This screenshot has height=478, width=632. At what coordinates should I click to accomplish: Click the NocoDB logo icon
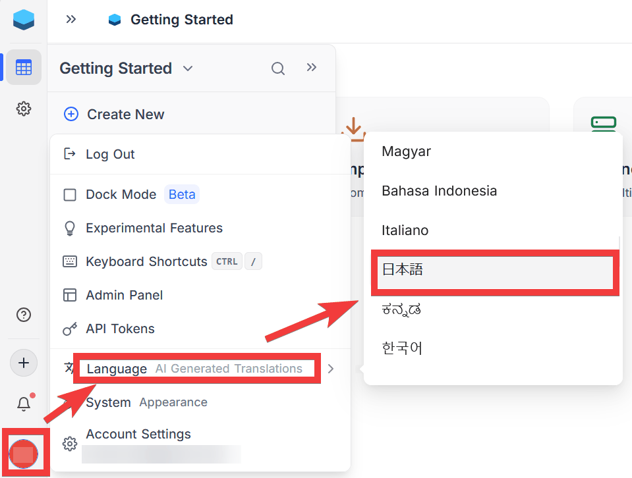pos(24,20)
